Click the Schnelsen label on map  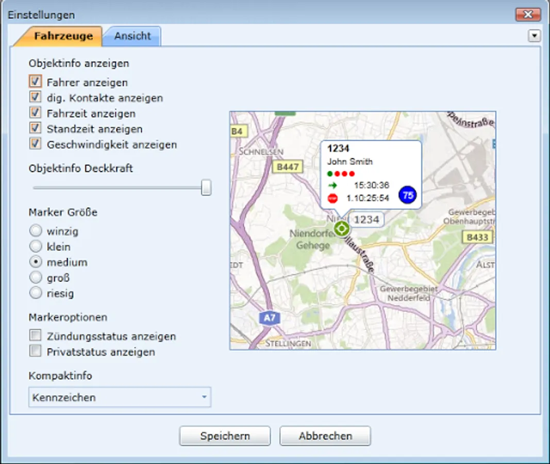(261, 152)
